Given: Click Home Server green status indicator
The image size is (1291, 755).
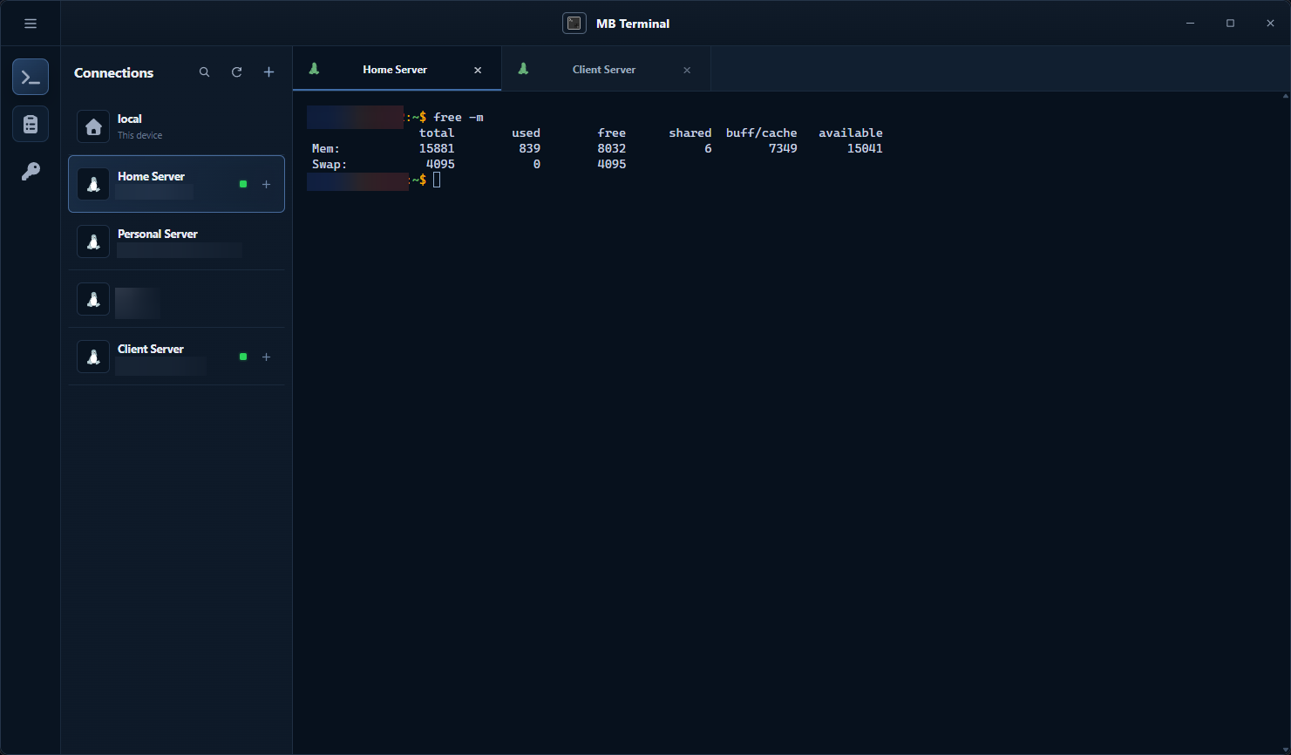Looking at the screenshot, I should [x=243, y=184].
